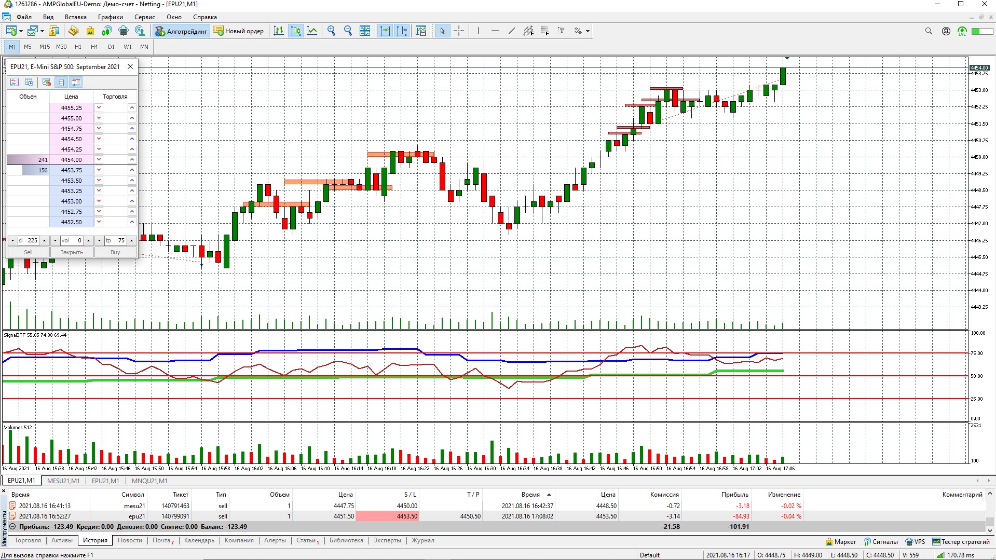Switch to the M15 timeframe

[45, 47]
